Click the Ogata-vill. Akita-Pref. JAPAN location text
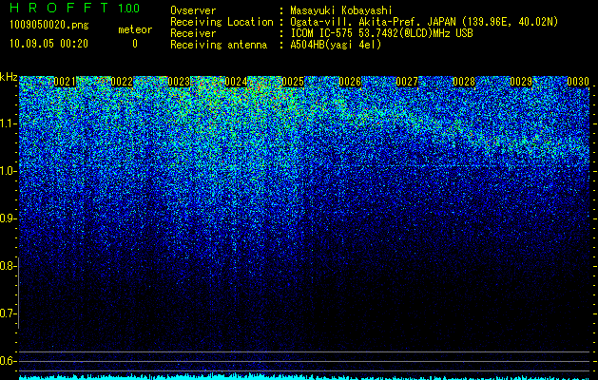Image resolution: width=598 pixels, height=380 pixels. (x=424, y=22)
